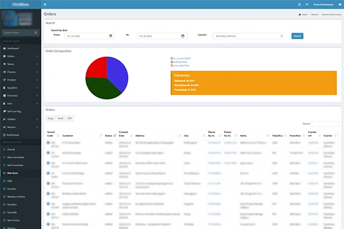Expand the User sidebar menu
The height and width of the screenshot is (229, 344).
pos(21,104)
